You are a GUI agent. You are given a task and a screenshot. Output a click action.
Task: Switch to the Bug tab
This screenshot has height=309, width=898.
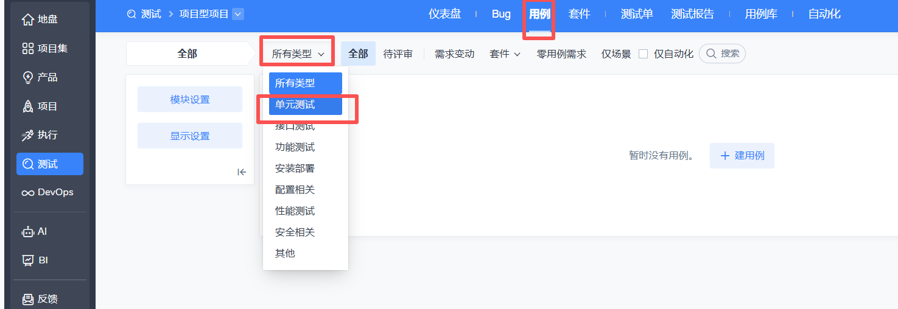point(501,14)
